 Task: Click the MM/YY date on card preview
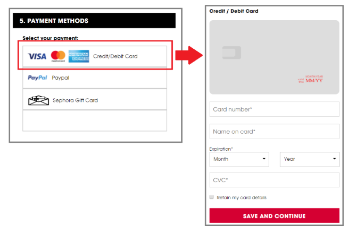(x=314, y=81)
